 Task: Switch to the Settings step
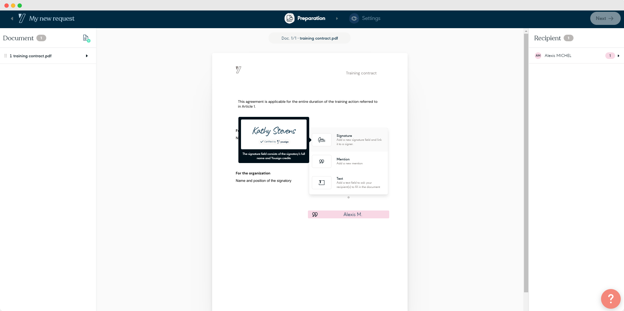[x=371, y=18]
